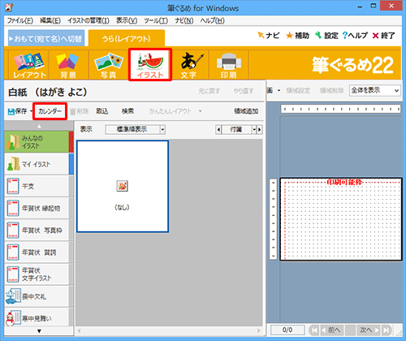Click the horizontal scrollbar left arrow
Image resolution: width=406 pixels, height=341 pixels.
pyautogui.click(x=80, y=330)
